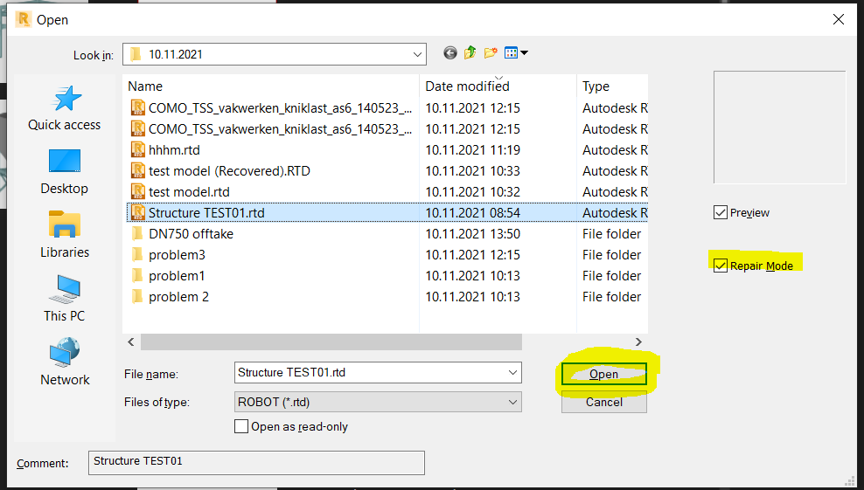
Task: Open the View menu icon
Action: click(516, 53)
